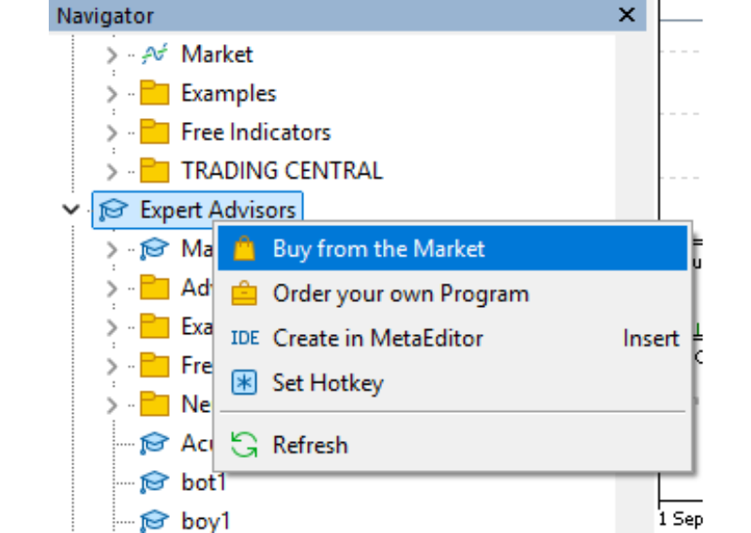The width and height of the screenshot is (751, 533).
Task: Click the IDE icon for Create in MetaEditor
Action: (245, 338)
